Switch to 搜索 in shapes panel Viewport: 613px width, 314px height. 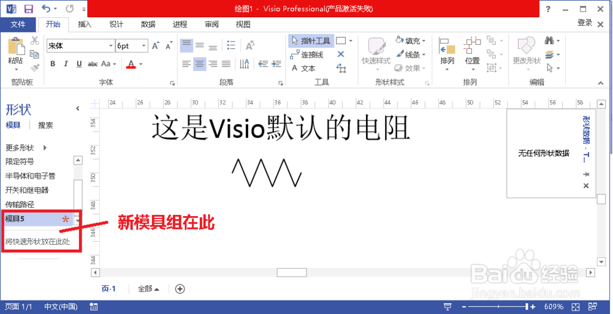point(45,125)
